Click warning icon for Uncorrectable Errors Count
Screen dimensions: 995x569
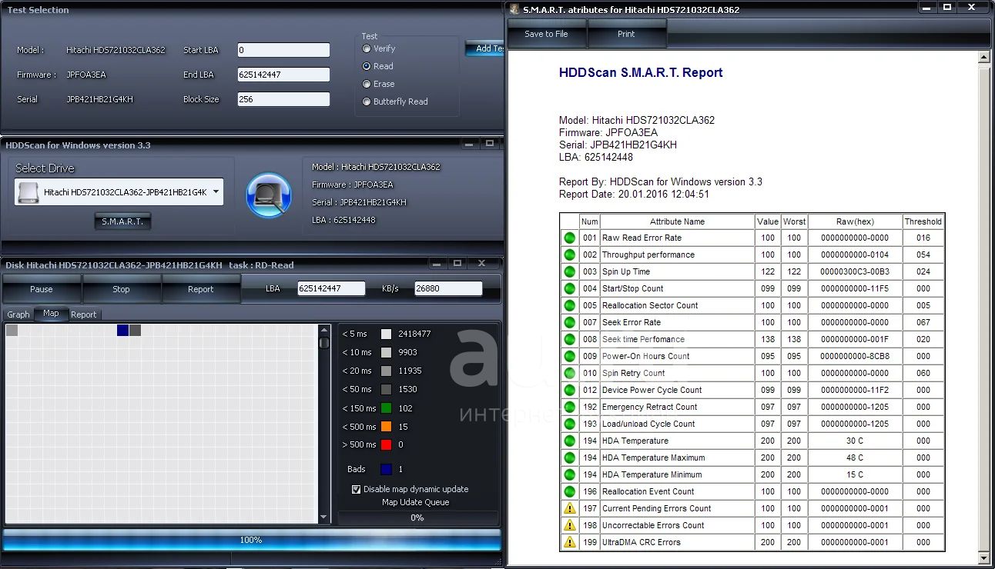pyautogui.click(x=569, y=525)
